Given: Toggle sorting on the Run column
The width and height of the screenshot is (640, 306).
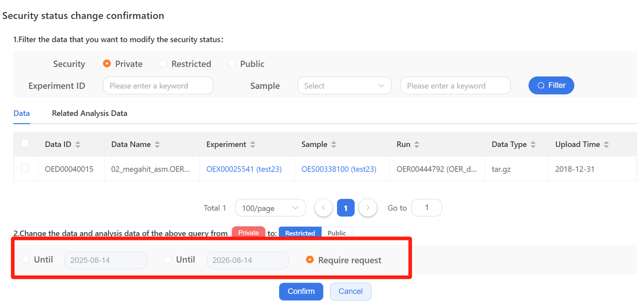Looking at the screenshot, I should (x=416, y=144).
